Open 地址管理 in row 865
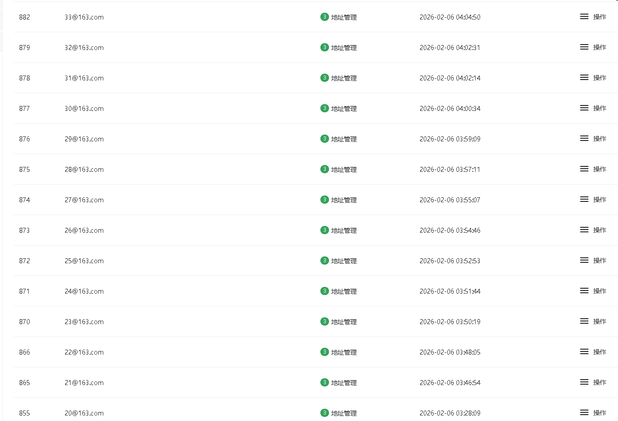 344,383
